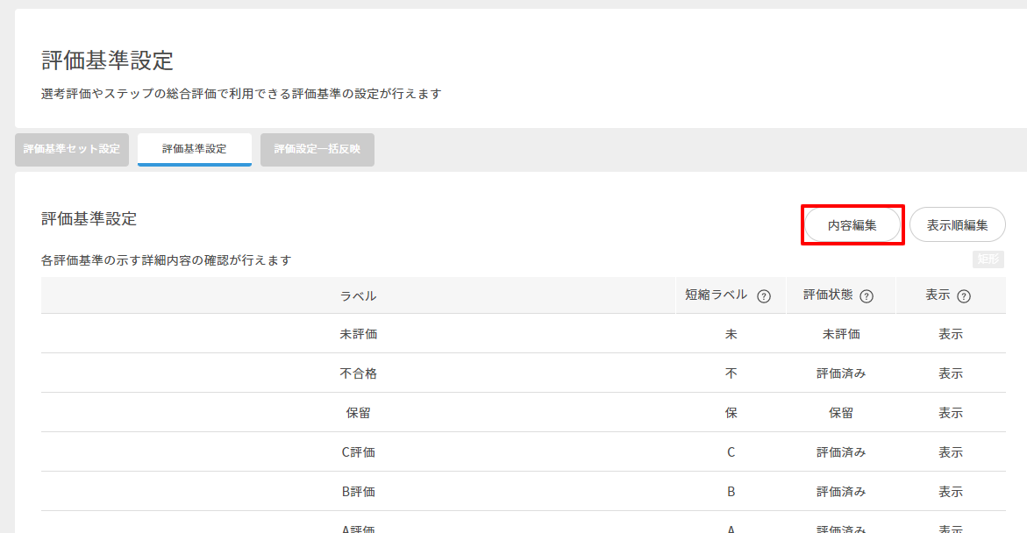Click 未評価 status in 評価状態 column
Image resolution: width=1027 pixels, height=533 pixels.
[841, 334]
